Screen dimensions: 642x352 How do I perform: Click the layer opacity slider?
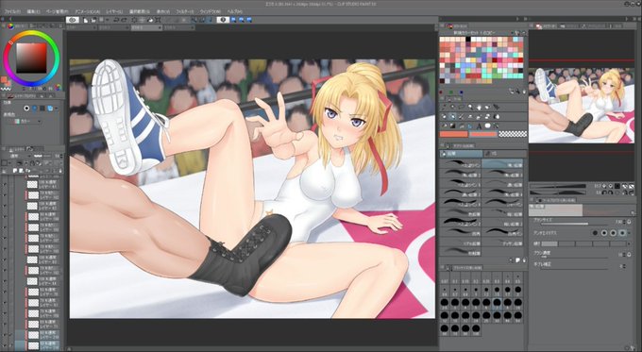pyautogui.click(x=42, y=156)
